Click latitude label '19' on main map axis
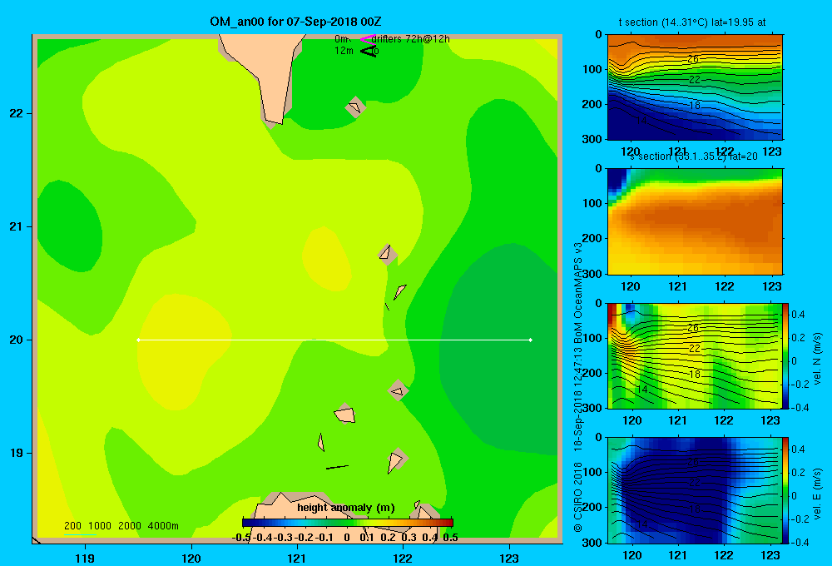 (x=16, y=453)
